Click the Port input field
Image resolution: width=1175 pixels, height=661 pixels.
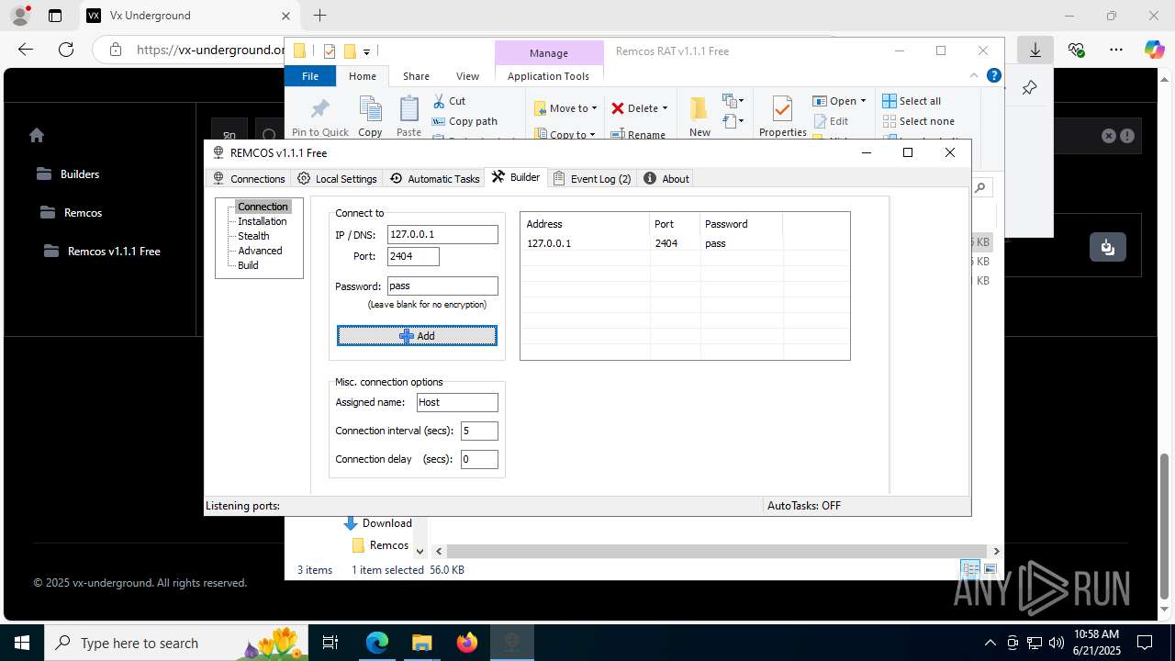[x=413, y=257]
